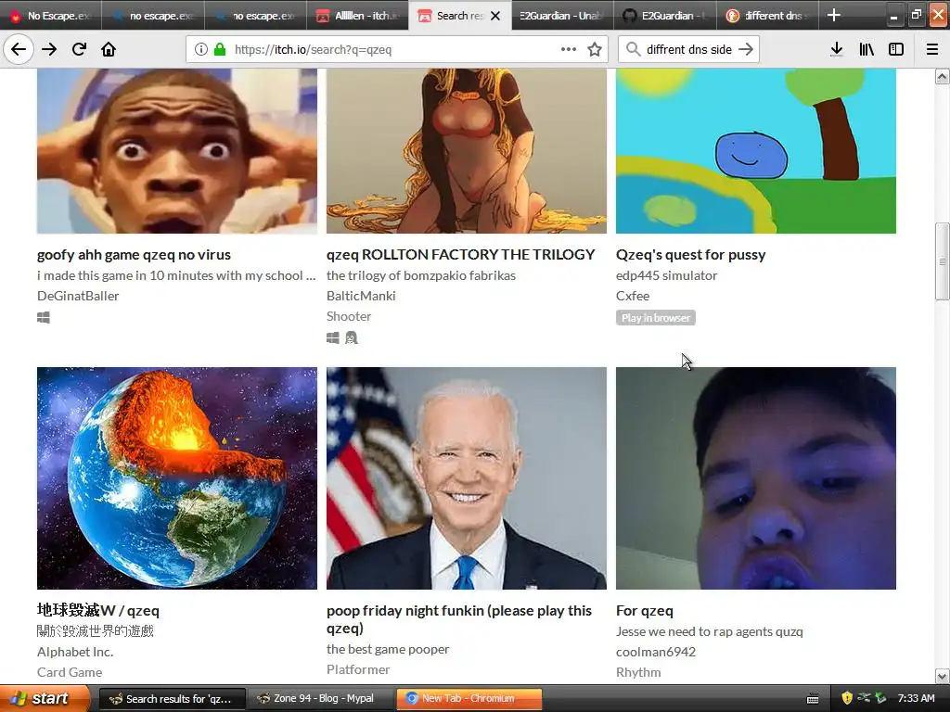Bookmark this page with the star

click(595, 49)
